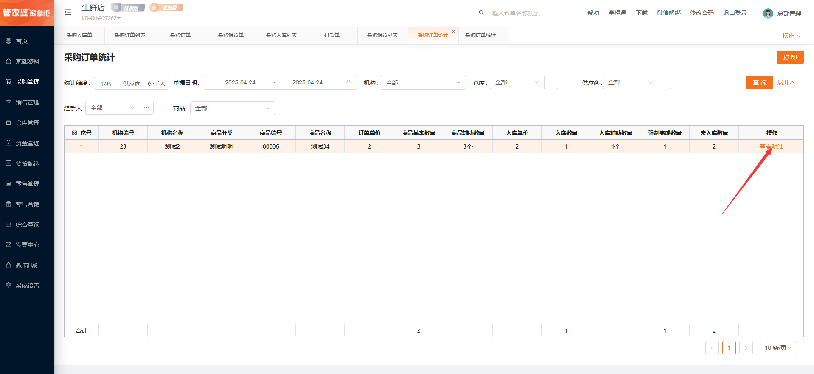Open the 商品 selector field
Viewport: 814px width, 374px height.
click(233, 108)
